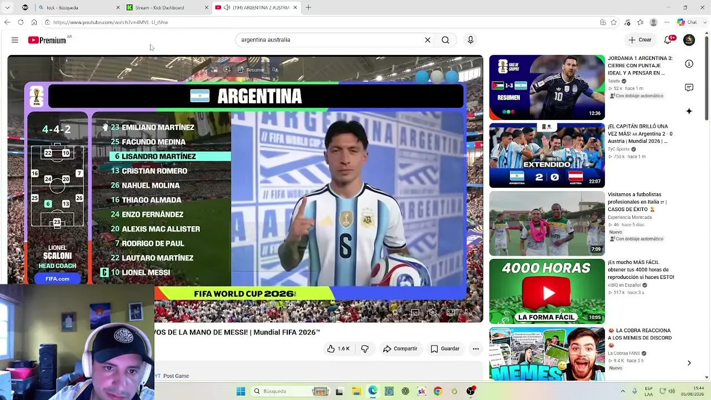Open the YouTube guide hamburger menu

coord(15,40)
